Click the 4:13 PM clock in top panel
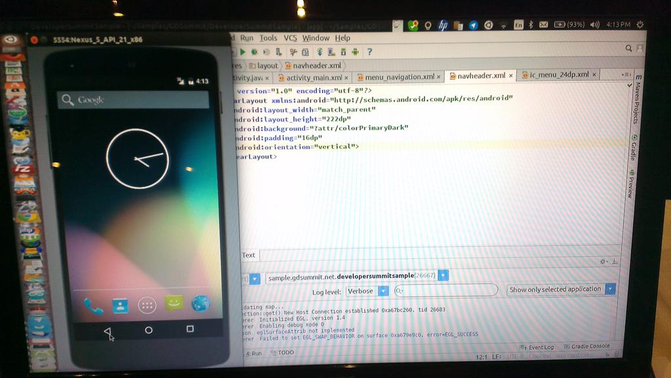 [x=618, y=24]
